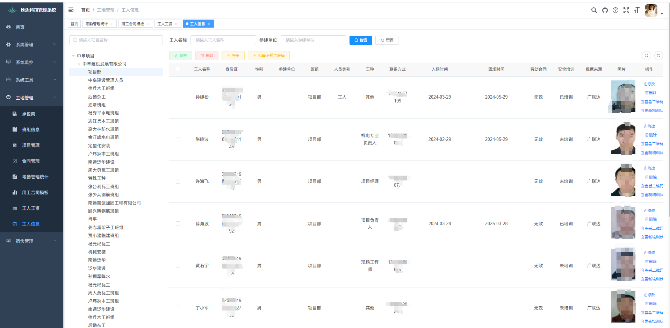
Task: Click 更新培训状 link in 薛海波 row
Action: (x=652, y=237)
